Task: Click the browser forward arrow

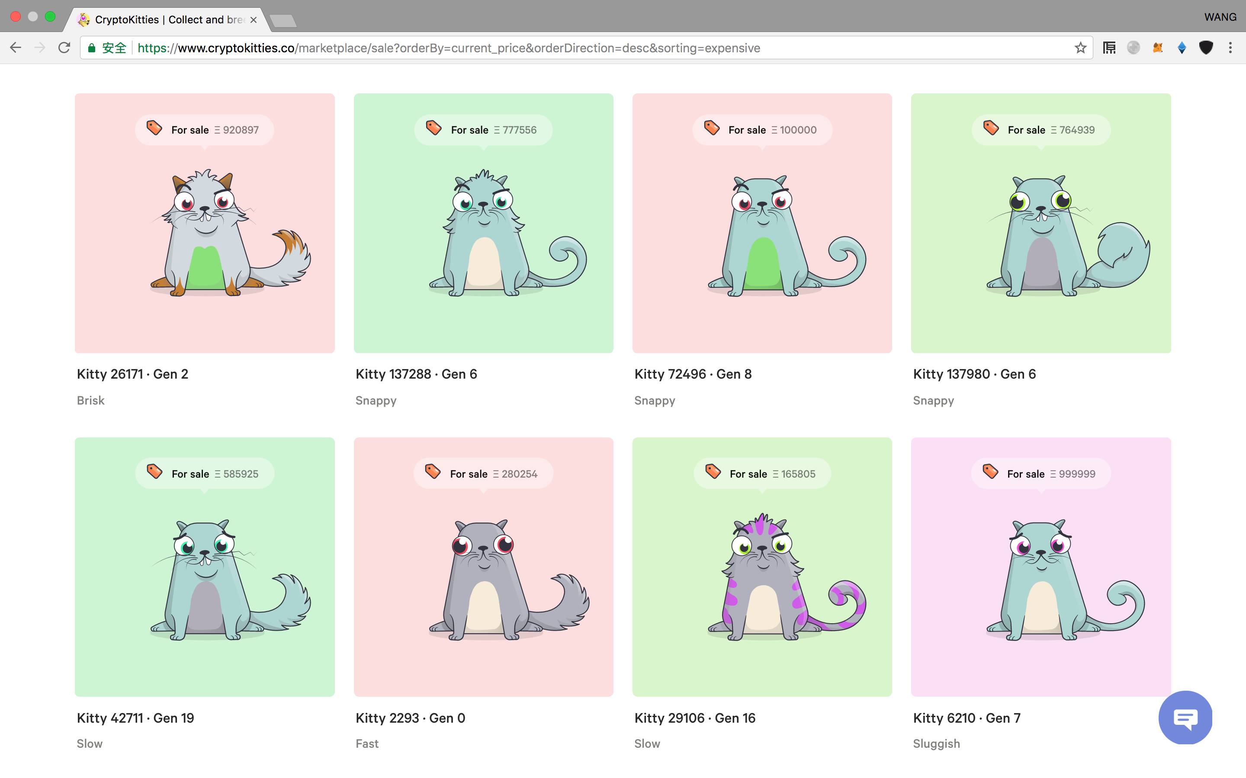Action: [x=40, y=48]
